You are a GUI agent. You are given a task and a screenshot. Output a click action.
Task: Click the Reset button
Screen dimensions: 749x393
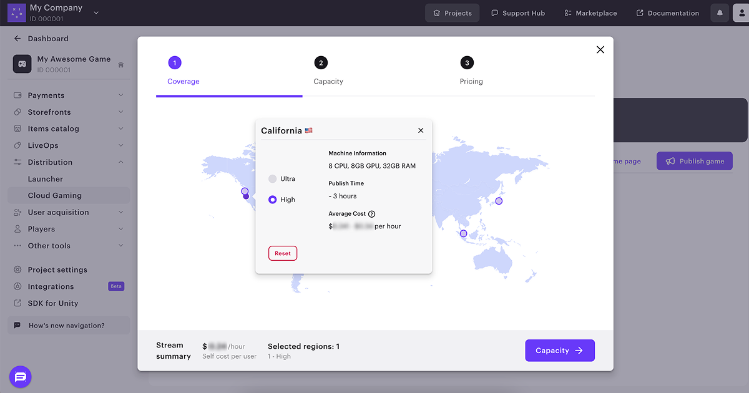(283, 253)
